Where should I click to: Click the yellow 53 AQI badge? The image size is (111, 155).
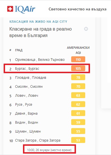coord(78,140)
